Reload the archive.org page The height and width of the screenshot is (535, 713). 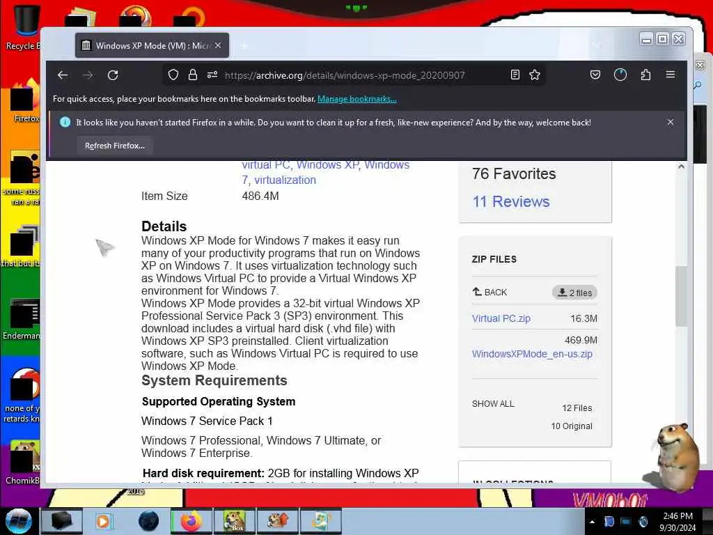(x=113, y=75)
